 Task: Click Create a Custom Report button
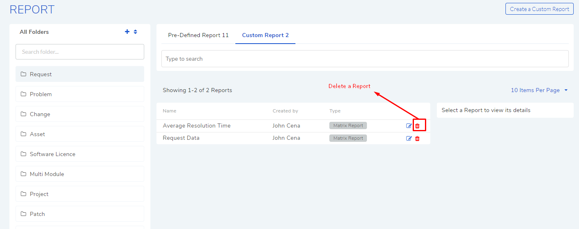pyautogui.click(x=539, y=9)
